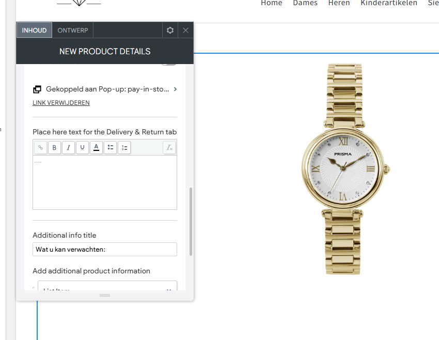439x340 pixels.
Task: Open the Kinderartikelen menu item
Action: coord(389,3)
